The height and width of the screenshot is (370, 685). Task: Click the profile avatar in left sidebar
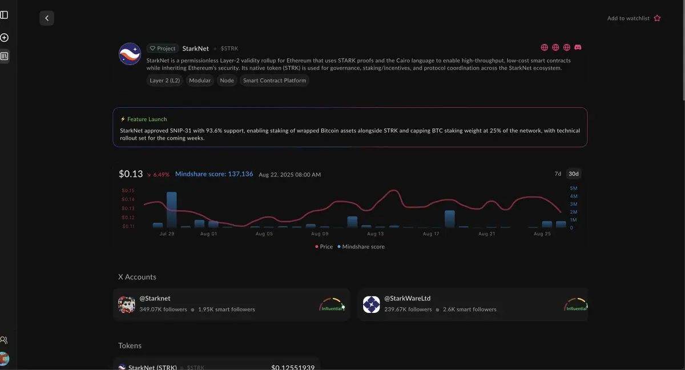[4, 359]
